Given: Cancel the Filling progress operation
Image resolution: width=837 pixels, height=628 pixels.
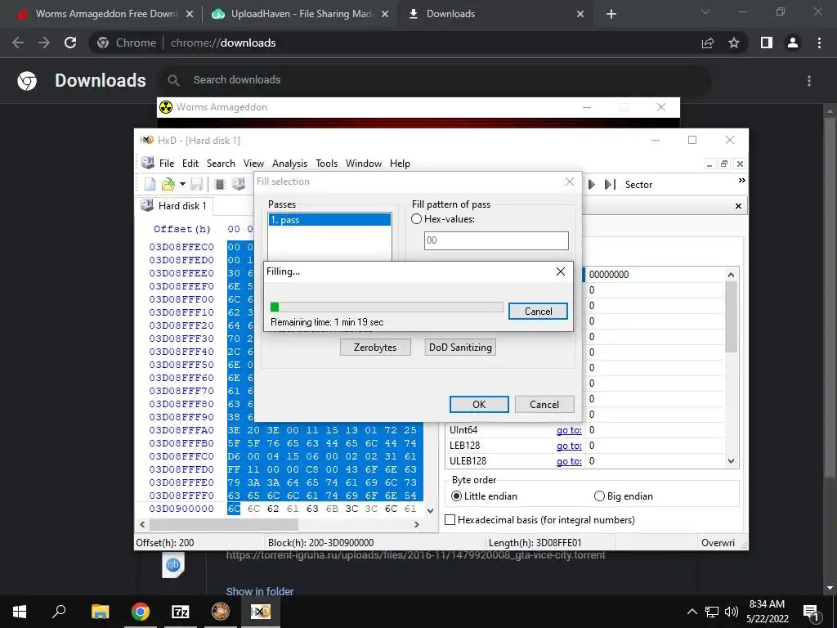Looking at the screenshot, I should click(x=538, y=312).
